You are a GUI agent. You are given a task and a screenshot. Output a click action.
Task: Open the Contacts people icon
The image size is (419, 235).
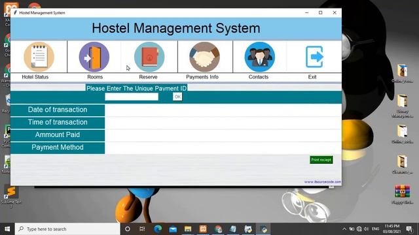[259, 57]
